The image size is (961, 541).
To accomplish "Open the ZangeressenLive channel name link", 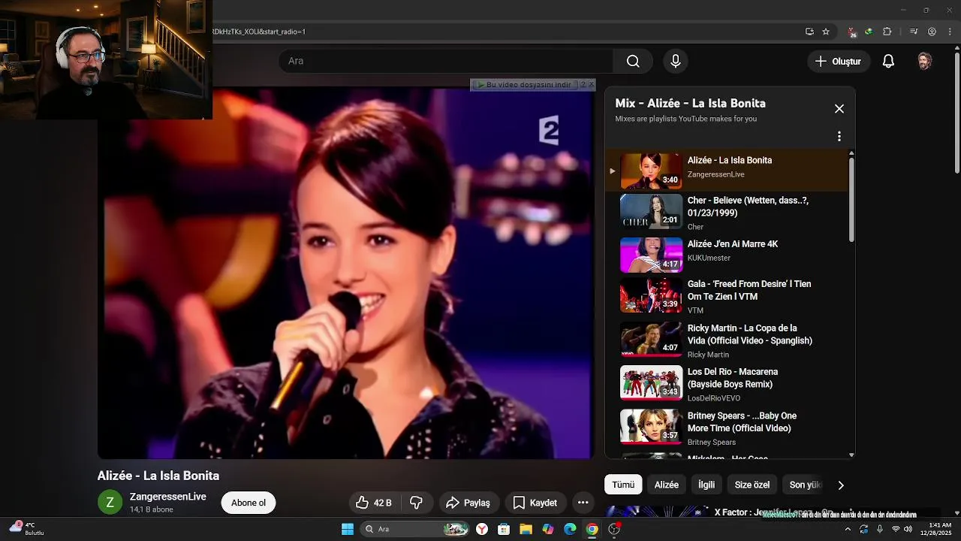I will click(x=168, y=497).
